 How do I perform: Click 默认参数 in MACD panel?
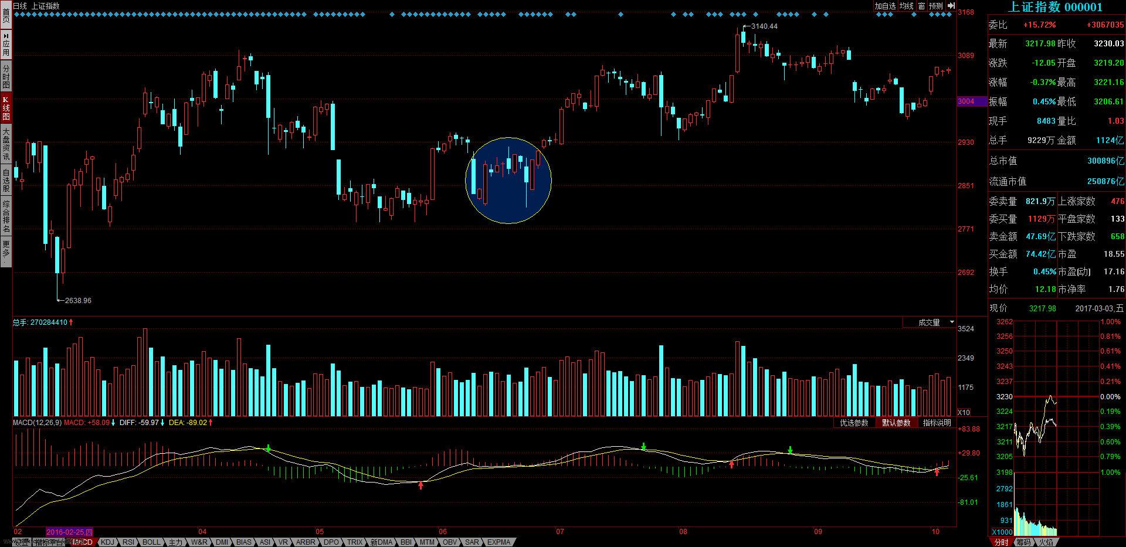[896, 423]
